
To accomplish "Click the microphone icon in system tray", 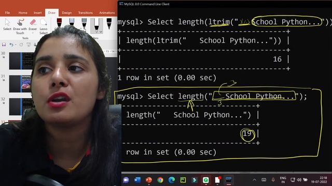I will click(x=273, y=180).
